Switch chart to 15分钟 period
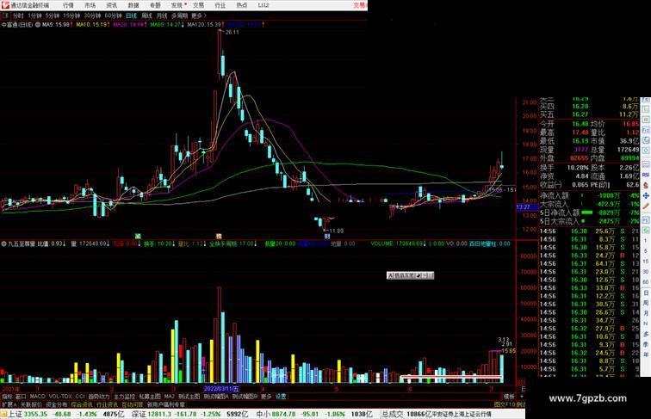The width and height of the screenshot is (651, 419). (71, 15)
